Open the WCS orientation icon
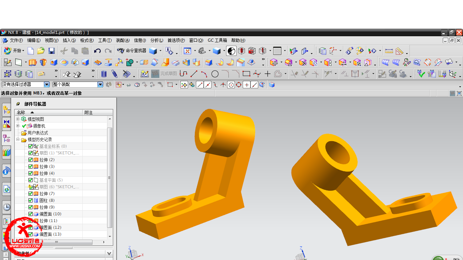This screenshot has height=260, width=463. pyautogui.click(x=334, y=51)
